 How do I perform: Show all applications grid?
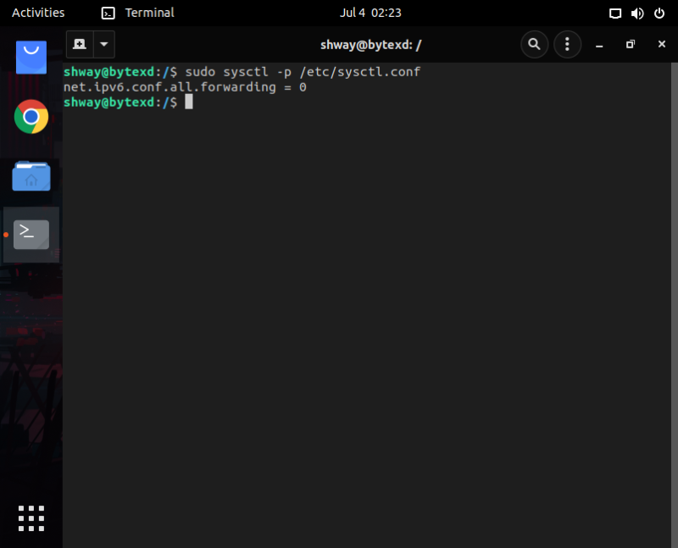31,518
